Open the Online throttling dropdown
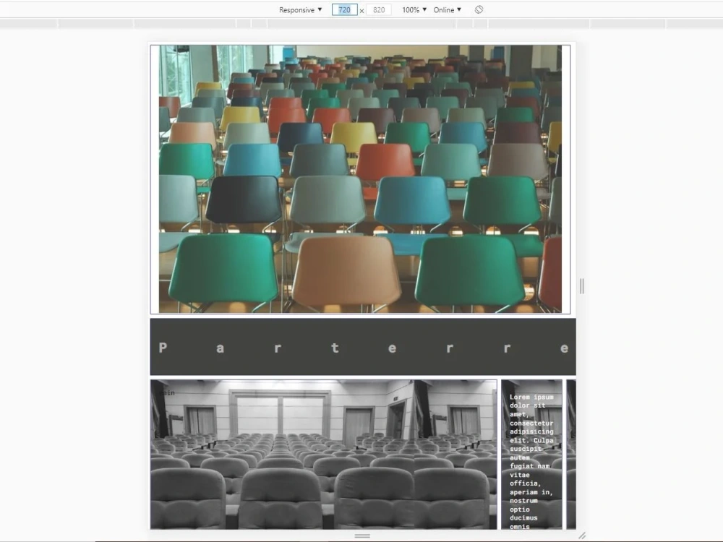723x542 pixels. point(447,9)
